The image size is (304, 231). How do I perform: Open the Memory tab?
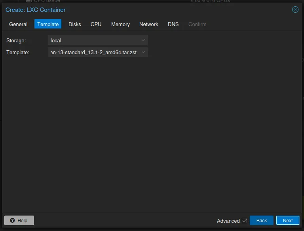pyautogui.click(x=120, y=24)
